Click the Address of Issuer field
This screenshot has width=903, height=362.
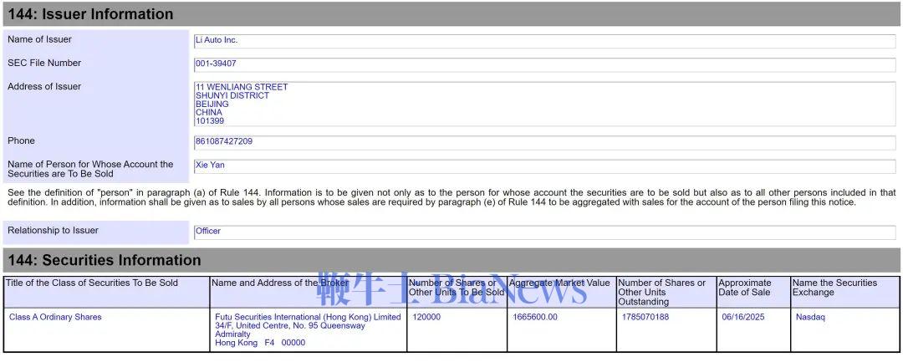pos(544,105)
